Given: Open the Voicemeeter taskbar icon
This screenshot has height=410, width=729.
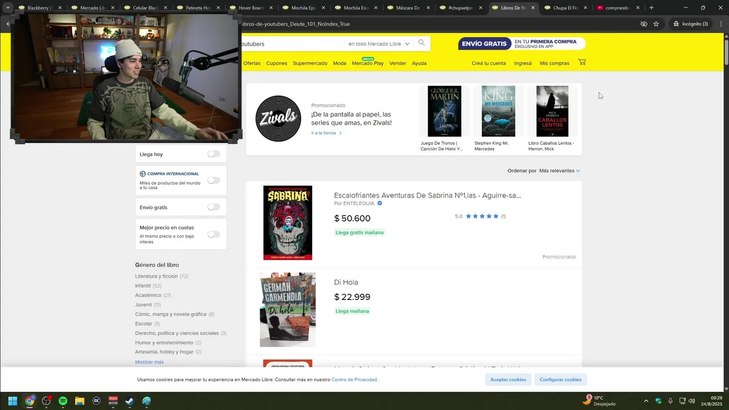Looking at the screenshot, I should [113, 401].
